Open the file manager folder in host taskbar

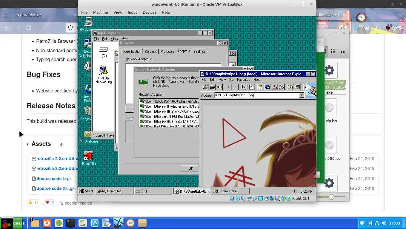35,223
